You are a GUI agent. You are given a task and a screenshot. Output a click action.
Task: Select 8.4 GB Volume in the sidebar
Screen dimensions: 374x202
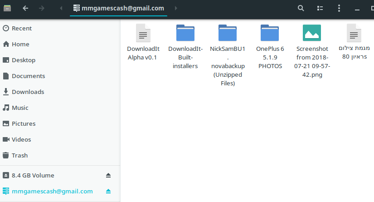tap(60, 175)
